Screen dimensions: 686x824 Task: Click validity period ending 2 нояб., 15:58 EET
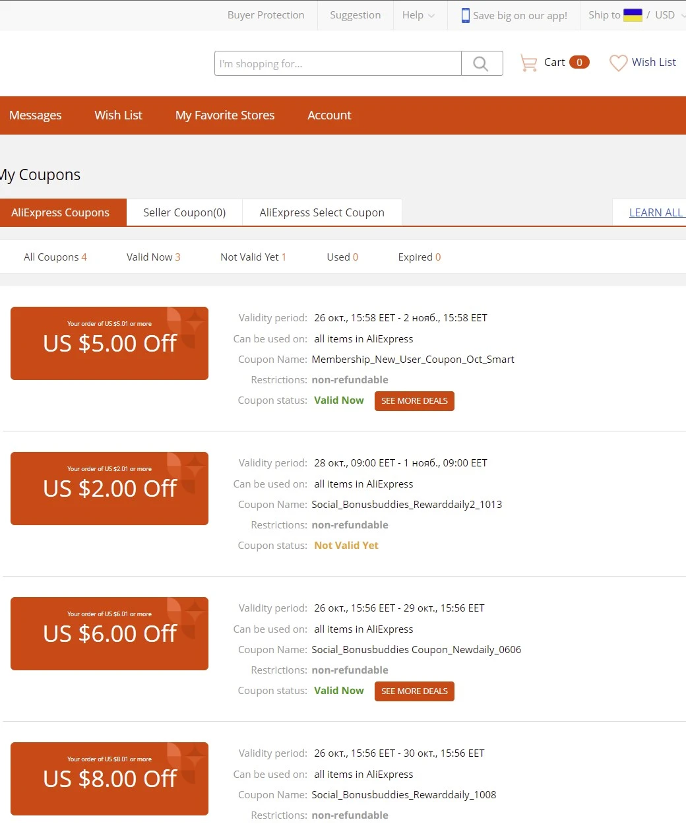[x=400, y=318]
